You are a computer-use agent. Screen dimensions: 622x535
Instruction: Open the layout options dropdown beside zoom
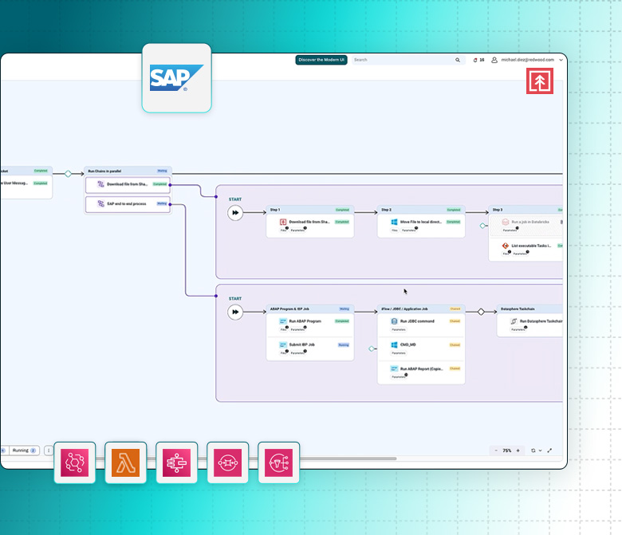coord(537,450)
